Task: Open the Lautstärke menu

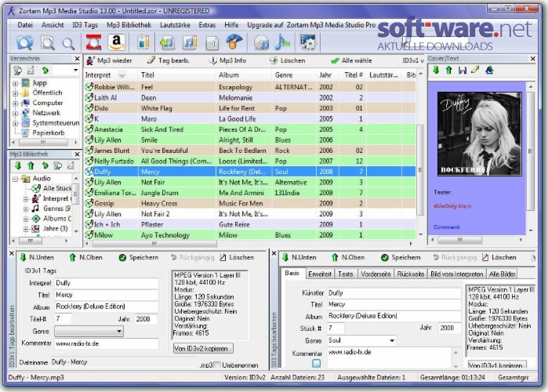Action: click(x=175, y=25)
